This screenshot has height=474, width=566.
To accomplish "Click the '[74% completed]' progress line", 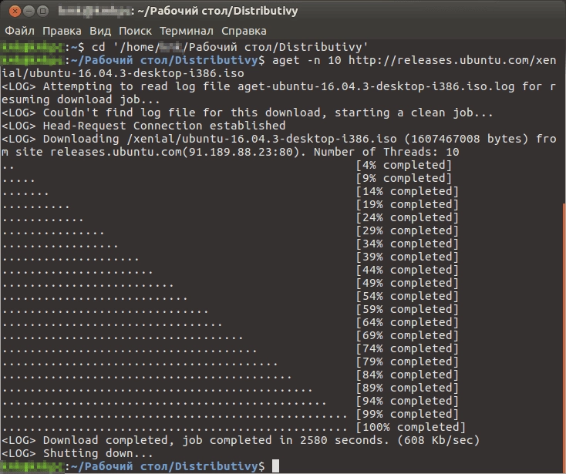I will pos(230,348).
